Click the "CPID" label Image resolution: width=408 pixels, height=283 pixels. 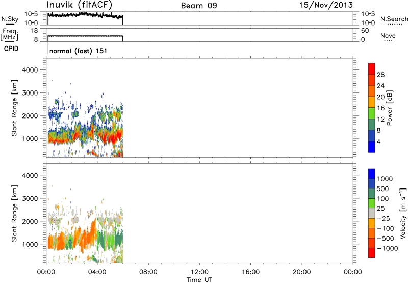(11, 49)
